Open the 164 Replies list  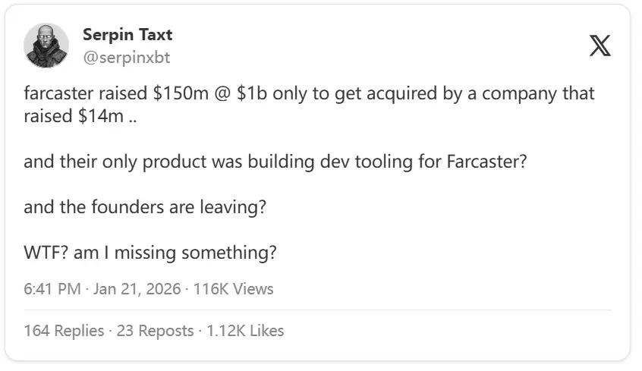[64, 330]
